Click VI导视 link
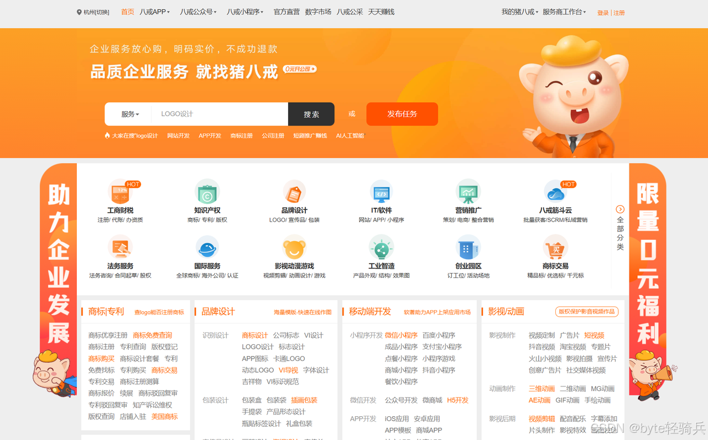Screen dimensions: 708x440 [x=288, y=370]
